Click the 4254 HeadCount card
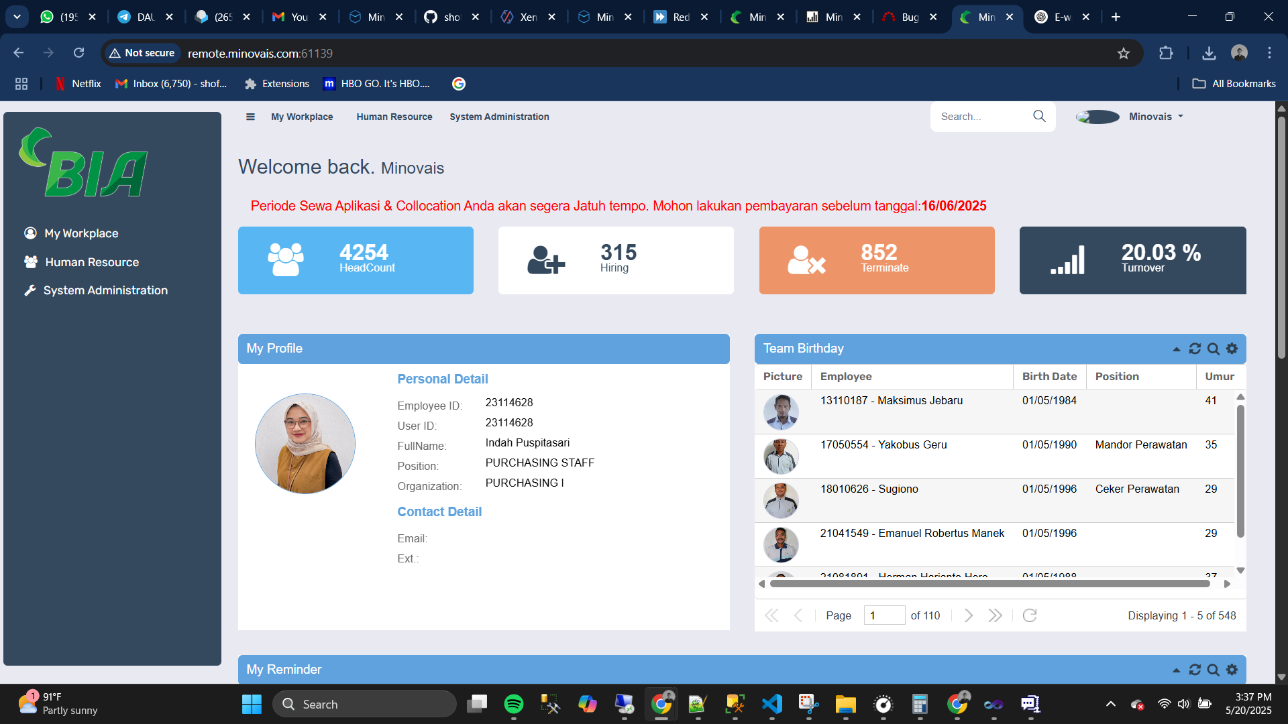 (x=356, y=260)
